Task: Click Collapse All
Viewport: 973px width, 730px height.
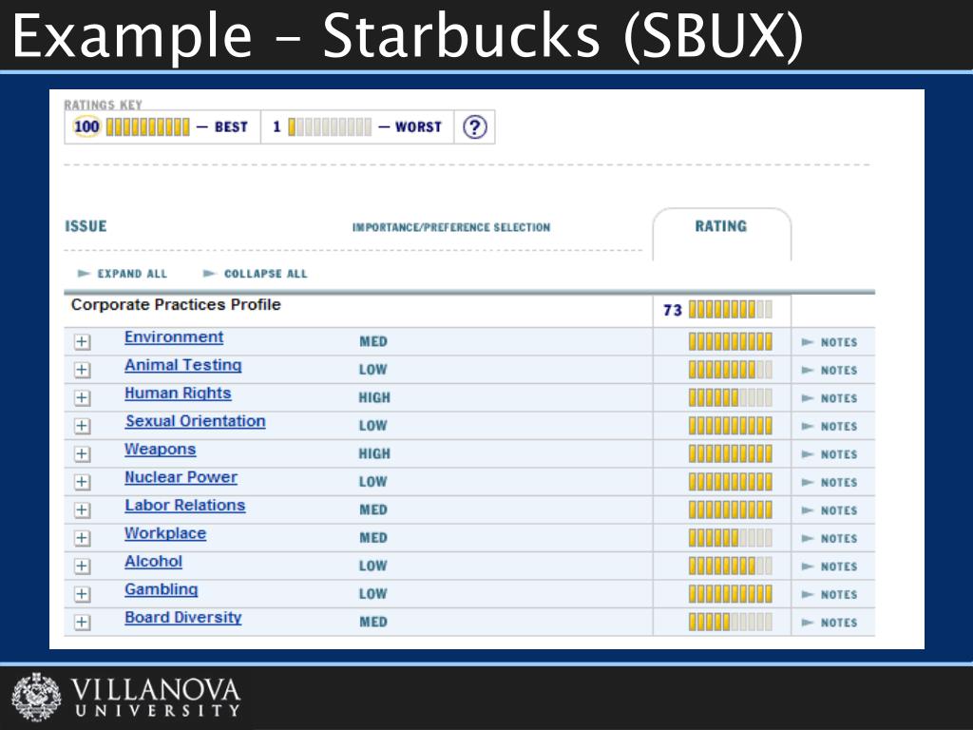Action: click(x=256, y=274)
